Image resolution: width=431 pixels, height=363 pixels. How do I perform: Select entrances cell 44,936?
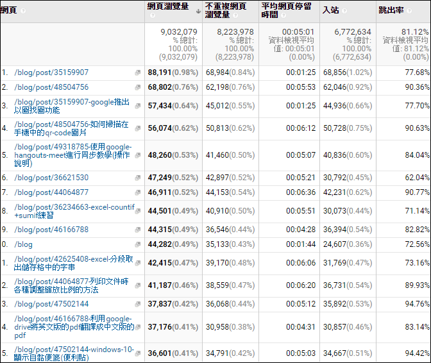335,106
